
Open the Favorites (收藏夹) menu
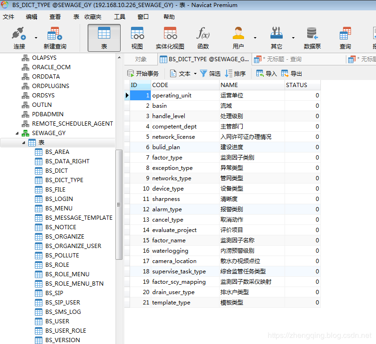(x=93, y=17)
